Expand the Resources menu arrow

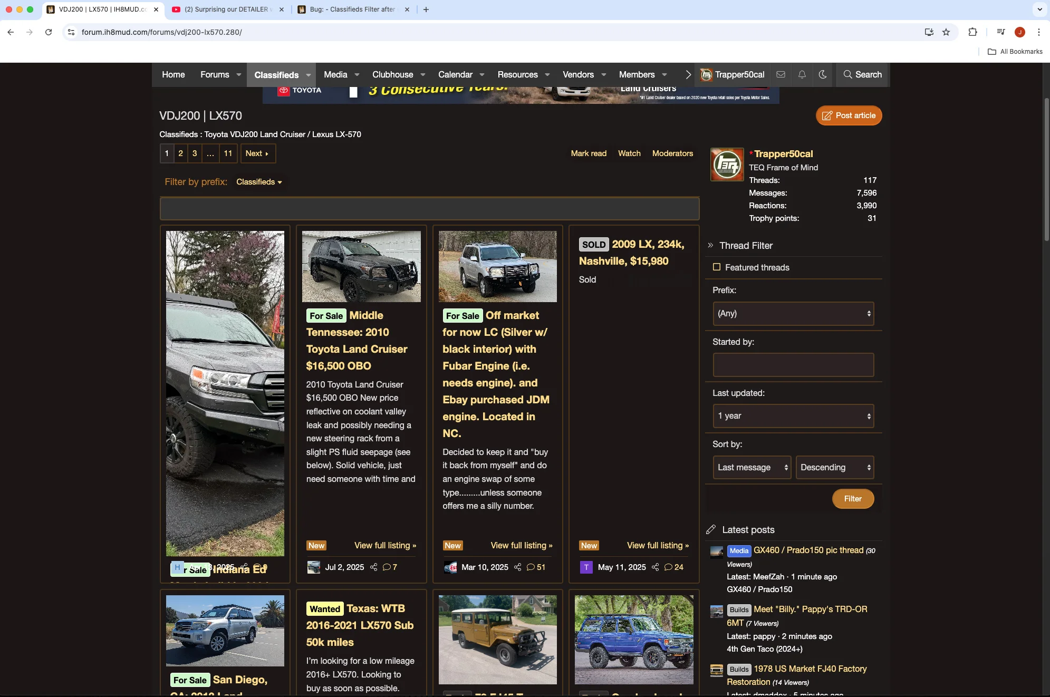[x=547, y=75]
